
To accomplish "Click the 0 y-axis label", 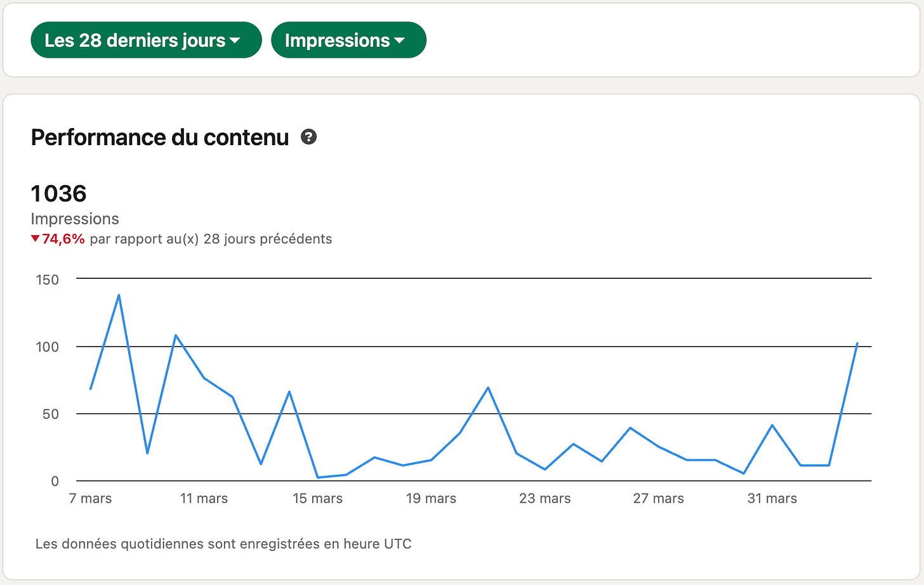I will [55, 481].
